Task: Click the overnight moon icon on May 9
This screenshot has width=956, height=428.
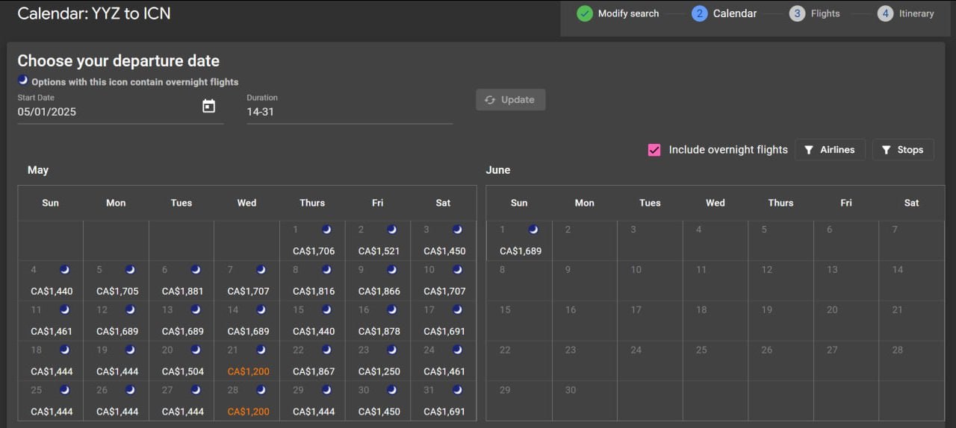Action: [x=392, y=270]
